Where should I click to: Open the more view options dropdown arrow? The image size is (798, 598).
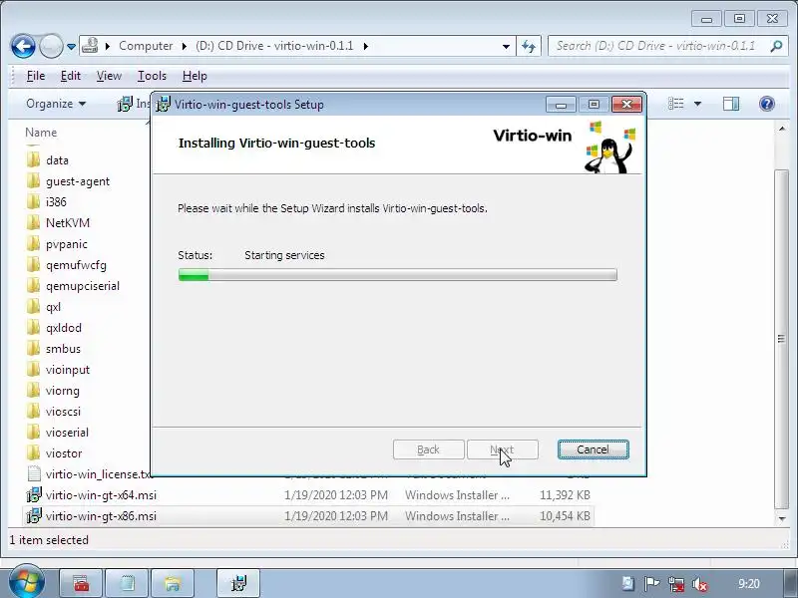697,104
